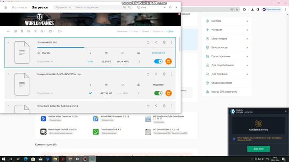
Task: Open the Торренты search category dropdown
Action: coord(63,7)
